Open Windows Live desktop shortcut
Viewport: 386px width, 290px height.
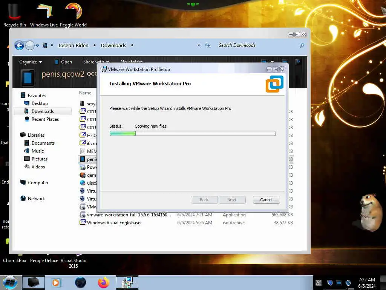coord(44,14)
